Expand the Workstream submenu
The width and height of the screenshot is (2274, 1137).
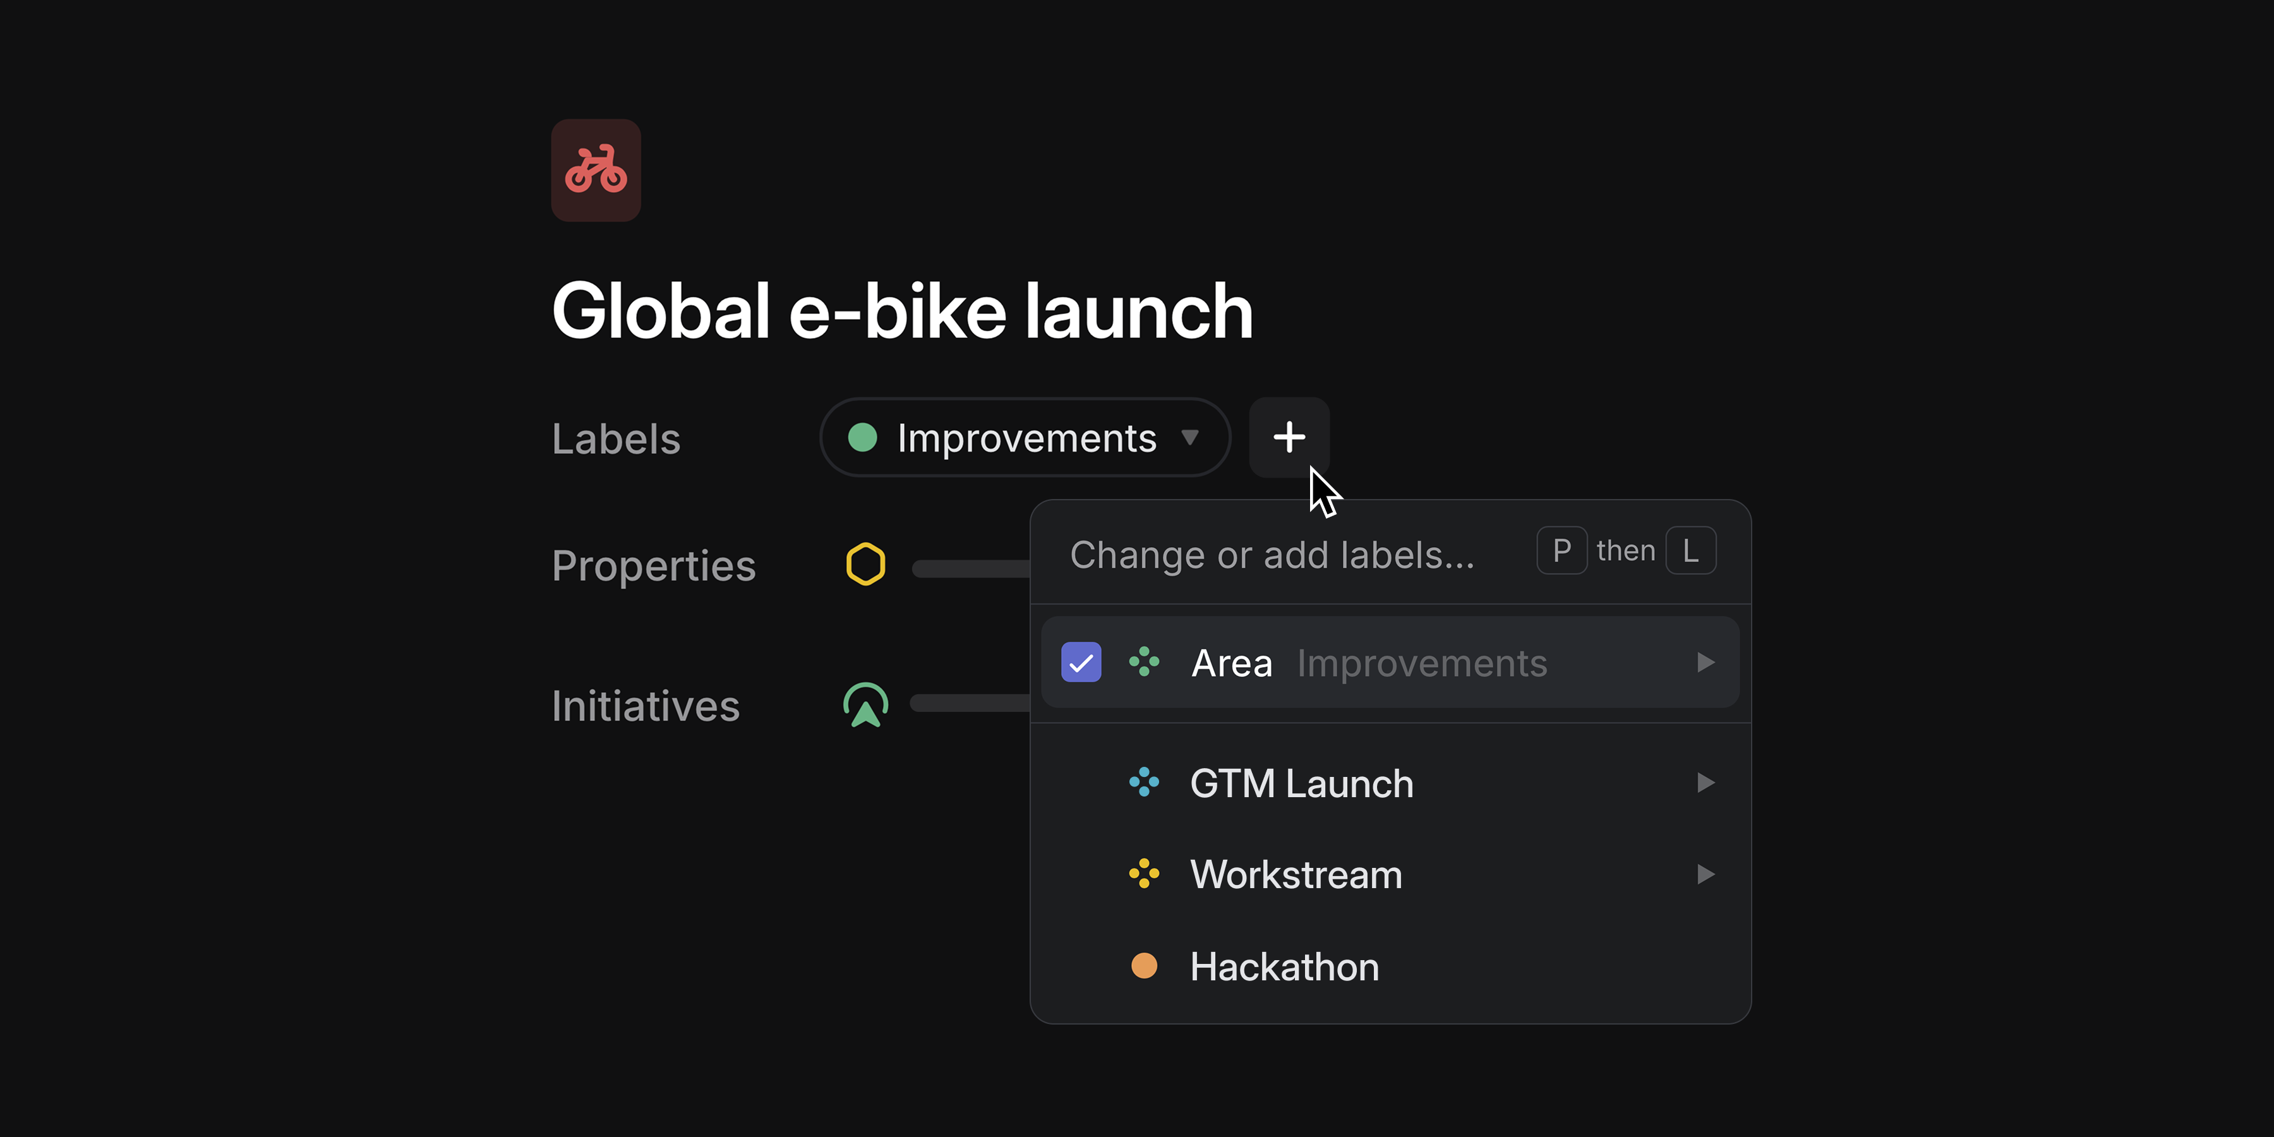coord(1705,874)
